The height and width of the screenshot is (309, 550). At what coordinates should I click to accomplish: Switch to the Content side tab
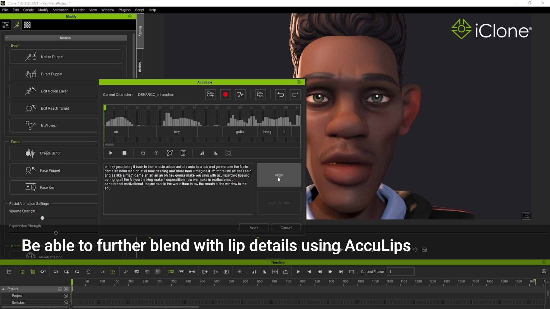[140, 66]
